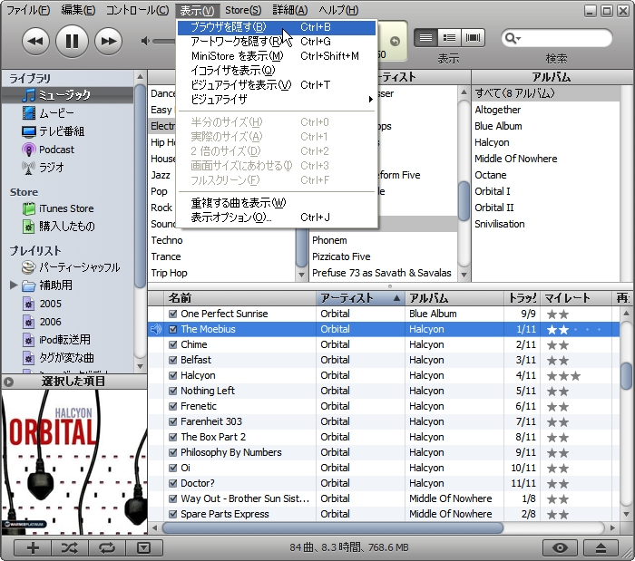Open ムービー library icon
Image resolution: width=635 pixels, height=561 pixels.
29,113
